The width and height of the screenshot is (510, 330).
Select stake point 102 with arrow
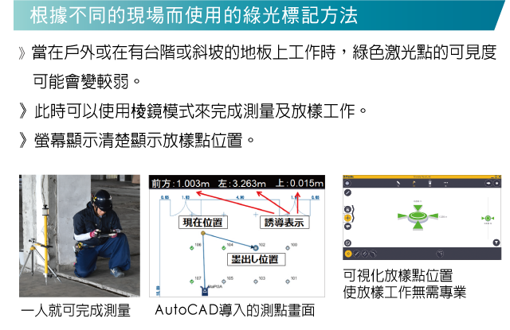(256, 248)
